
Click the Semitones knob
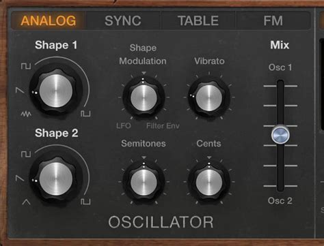(x=144, y=182)
